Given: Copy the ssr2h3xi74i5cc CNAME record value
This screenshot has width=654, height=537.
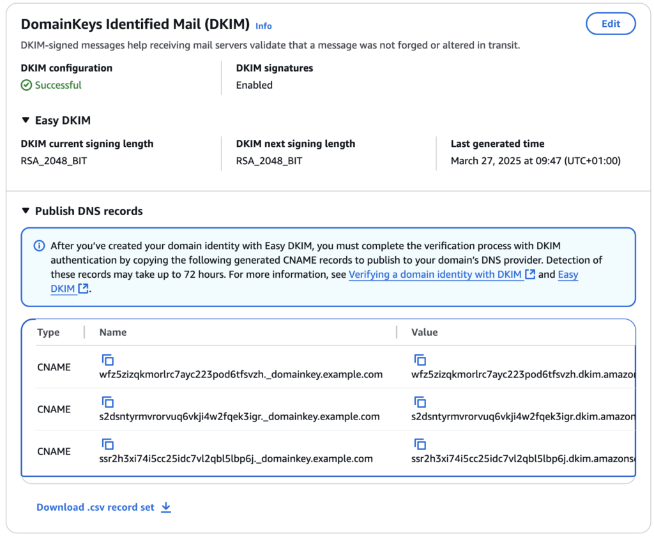Looking at the screenshot, I should 420,444.
